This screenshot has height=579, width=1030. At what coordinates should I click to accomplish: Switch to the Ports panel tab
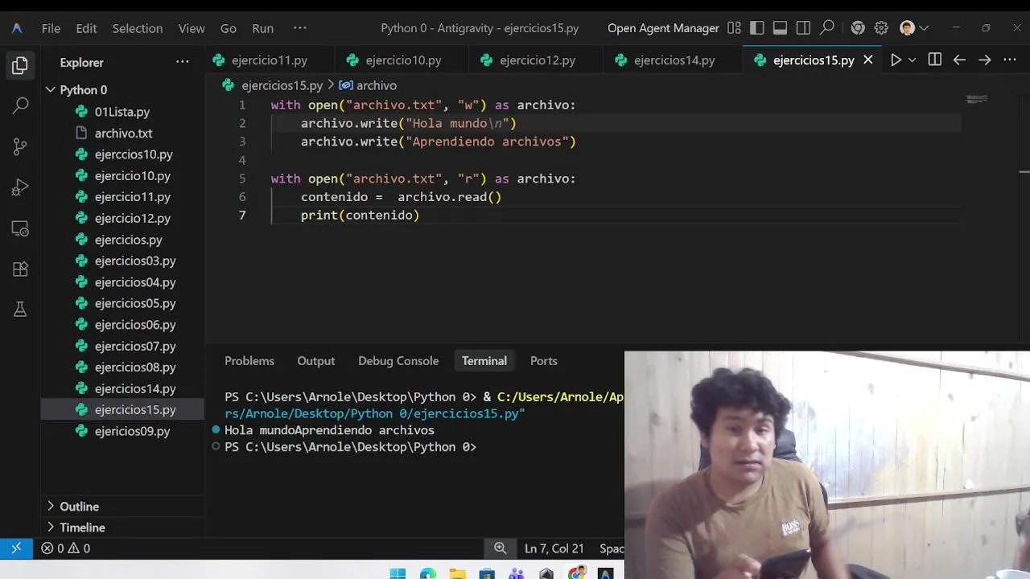click(x=543, y=361)
